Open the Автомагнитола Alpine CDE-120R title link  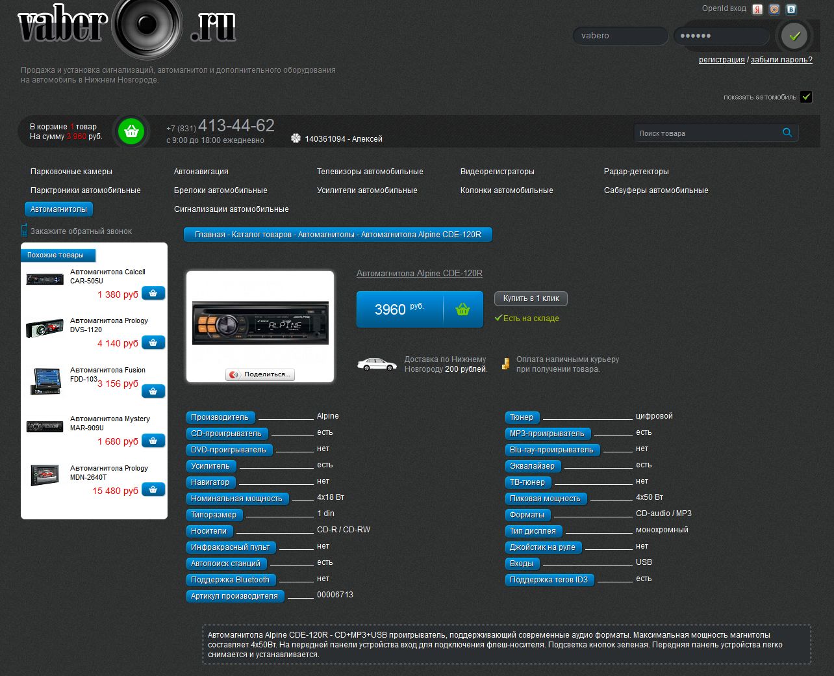tap(420, 274)
